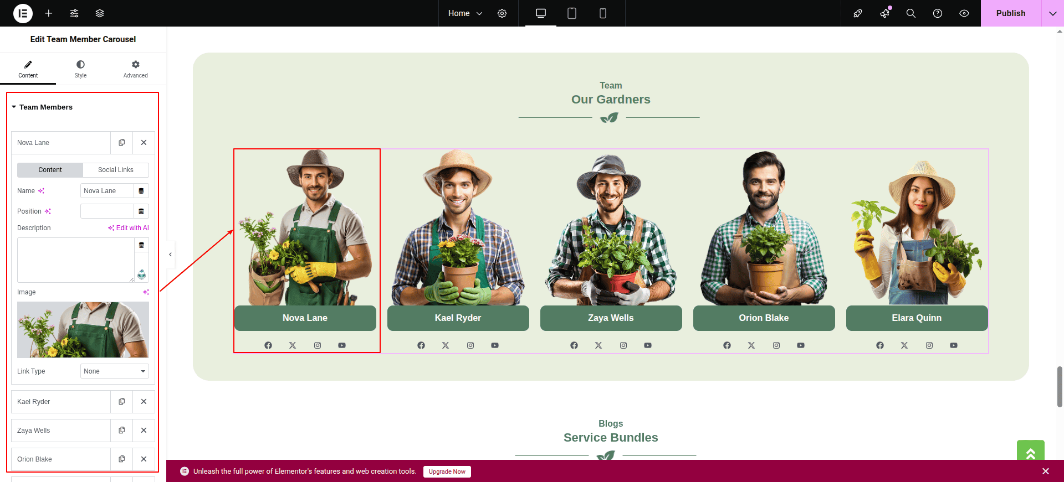This screenshot has width=1064, height=482.
Task: Expand the Kael Ryder item
Action: click(61, 402)
